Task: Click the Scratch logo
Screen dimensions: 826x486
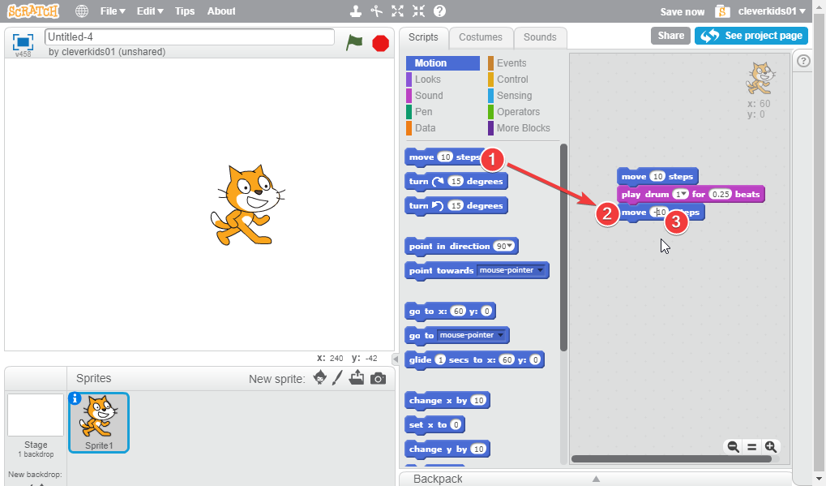Action: [33, 11]
